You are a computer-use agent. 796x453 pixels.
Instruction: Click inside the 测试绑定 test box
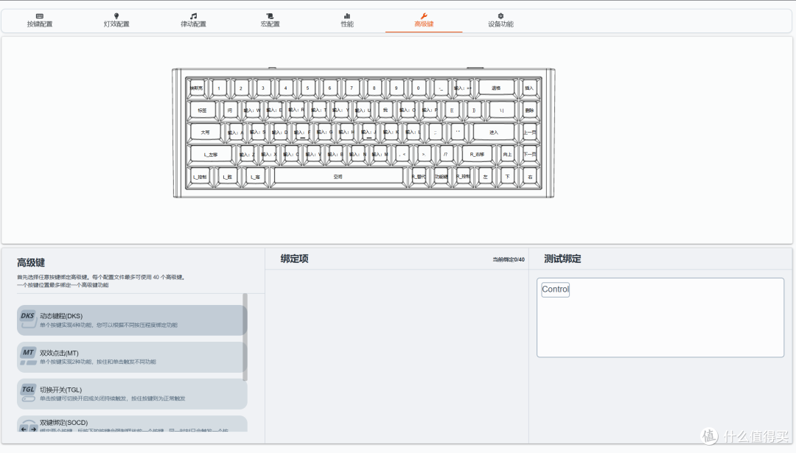tap(660, 317)
